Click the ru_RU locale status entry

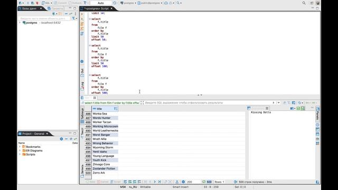click(x=133, y=187)
